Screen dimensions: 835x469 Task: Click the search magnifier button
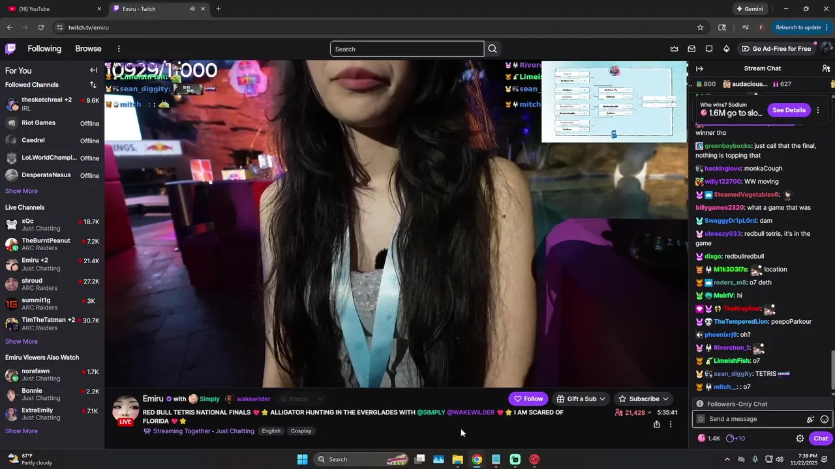[493, 49]
